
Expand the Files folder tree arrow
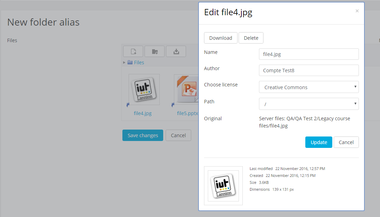[124, 63]
